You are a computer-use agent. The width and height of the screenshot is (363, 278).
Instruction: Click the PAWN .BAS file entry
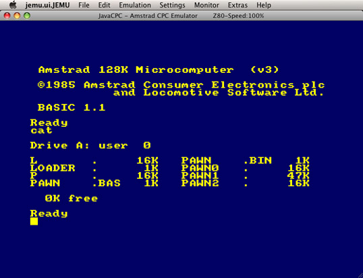(94, 184)
